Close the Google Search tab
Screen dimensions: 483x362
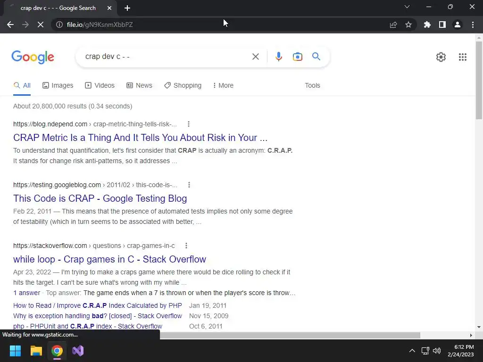(109, 8)
